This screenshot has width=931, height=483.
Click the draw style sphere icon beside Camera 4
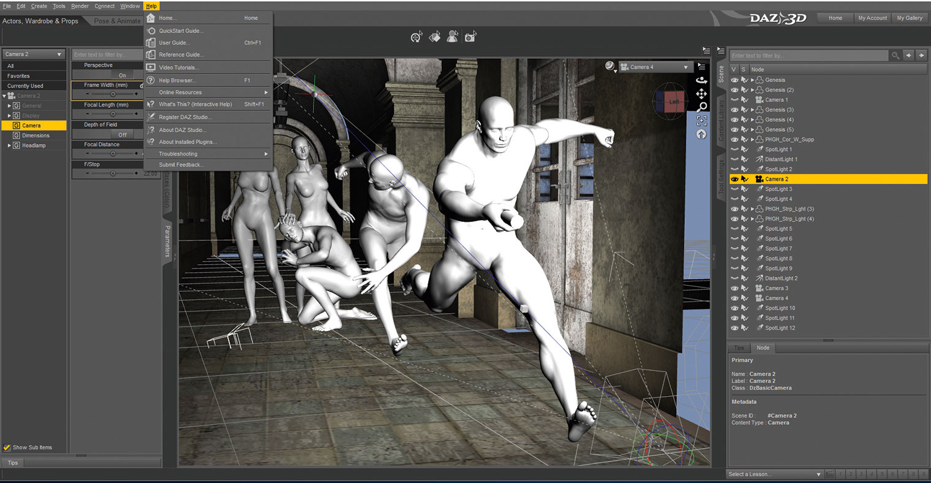pos(610,66)
